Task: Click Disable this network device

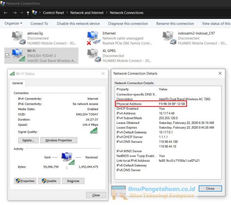Action: tap(78, 23)
